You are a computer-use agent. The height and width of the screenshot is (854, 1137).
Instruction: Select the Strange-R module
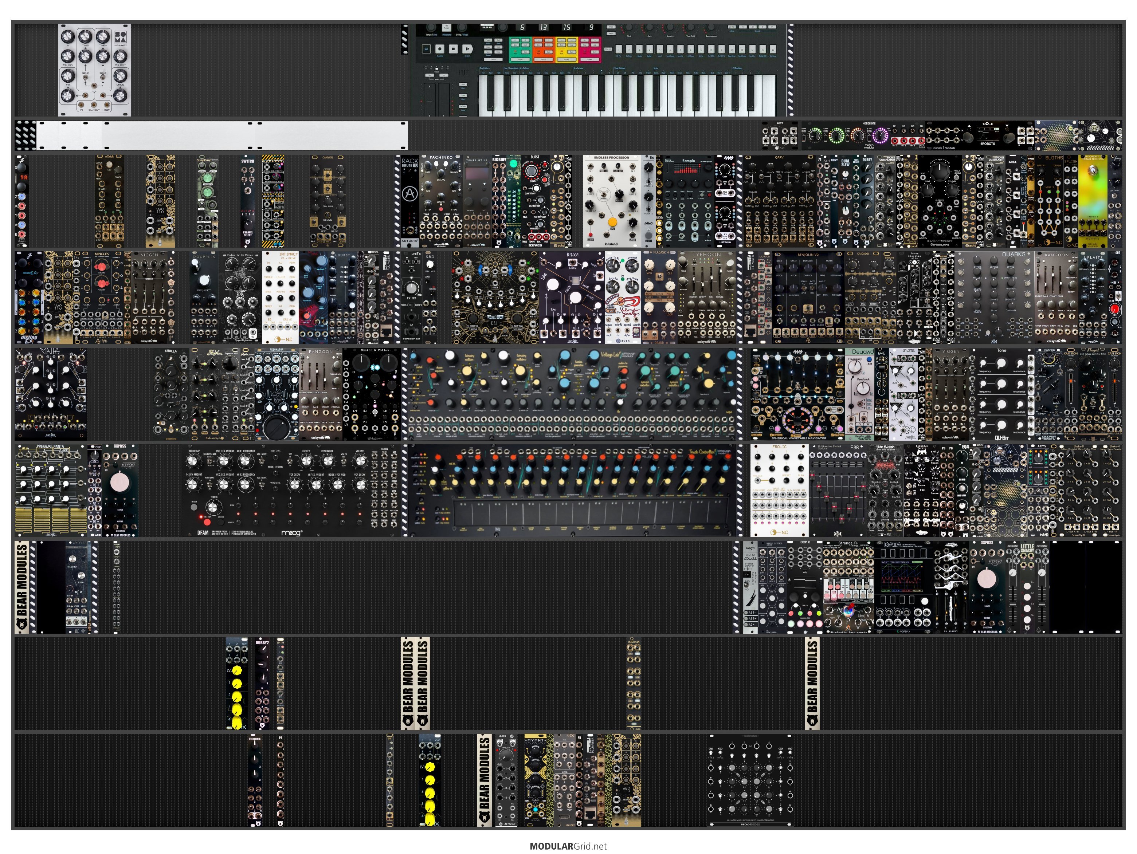(848, 587)
